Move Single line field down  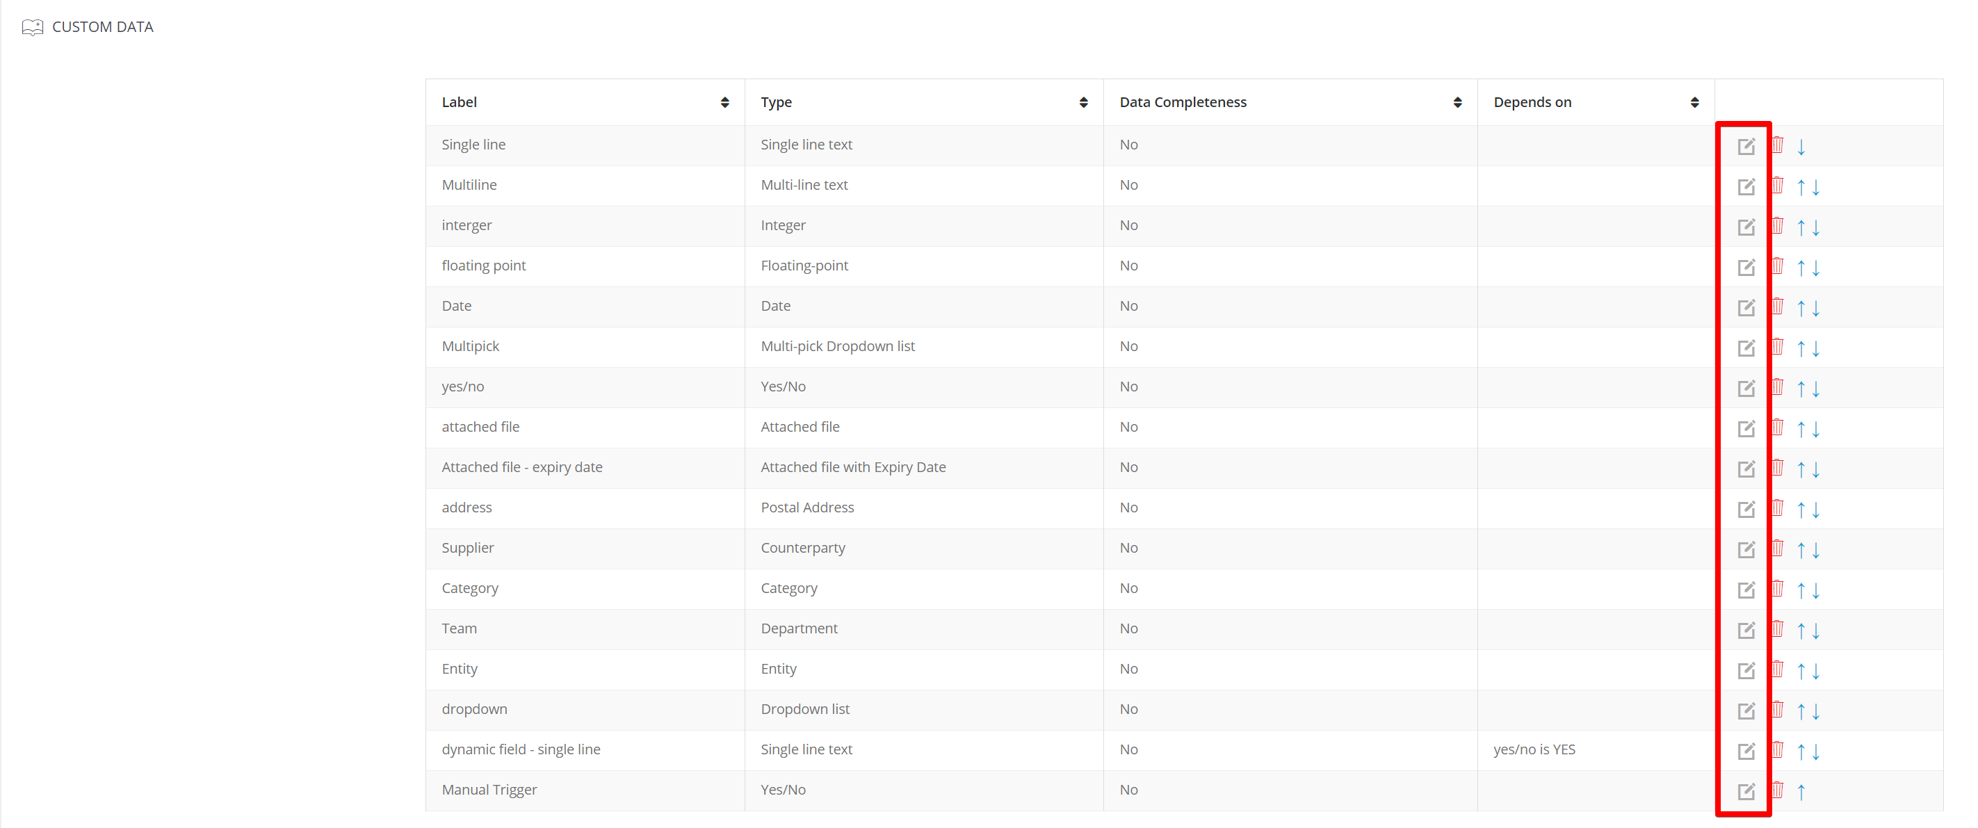[x=1801, y=146]
